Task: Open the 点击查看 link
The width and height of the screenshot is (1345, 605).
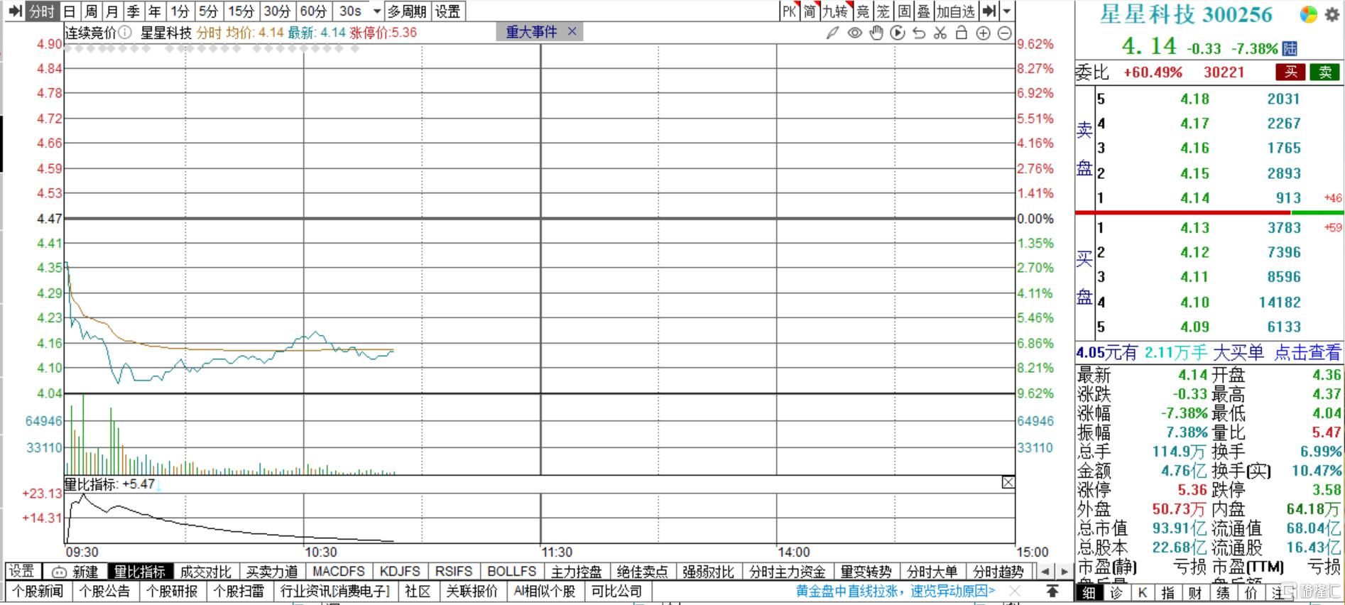Action: point(1307,352)
